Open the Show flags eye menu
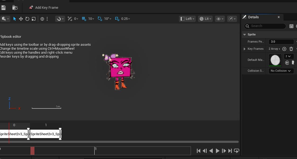 coord(220,19)
